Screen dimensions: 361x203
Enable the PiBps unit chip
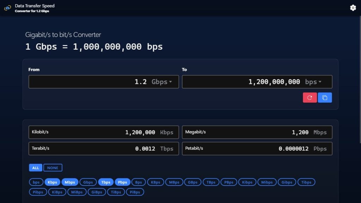(x=135, y=192)
